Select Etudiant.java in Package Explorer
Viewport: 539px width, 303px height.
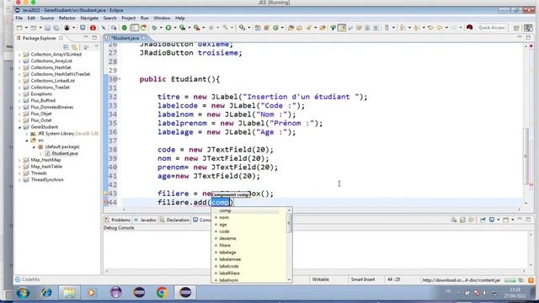65,153
